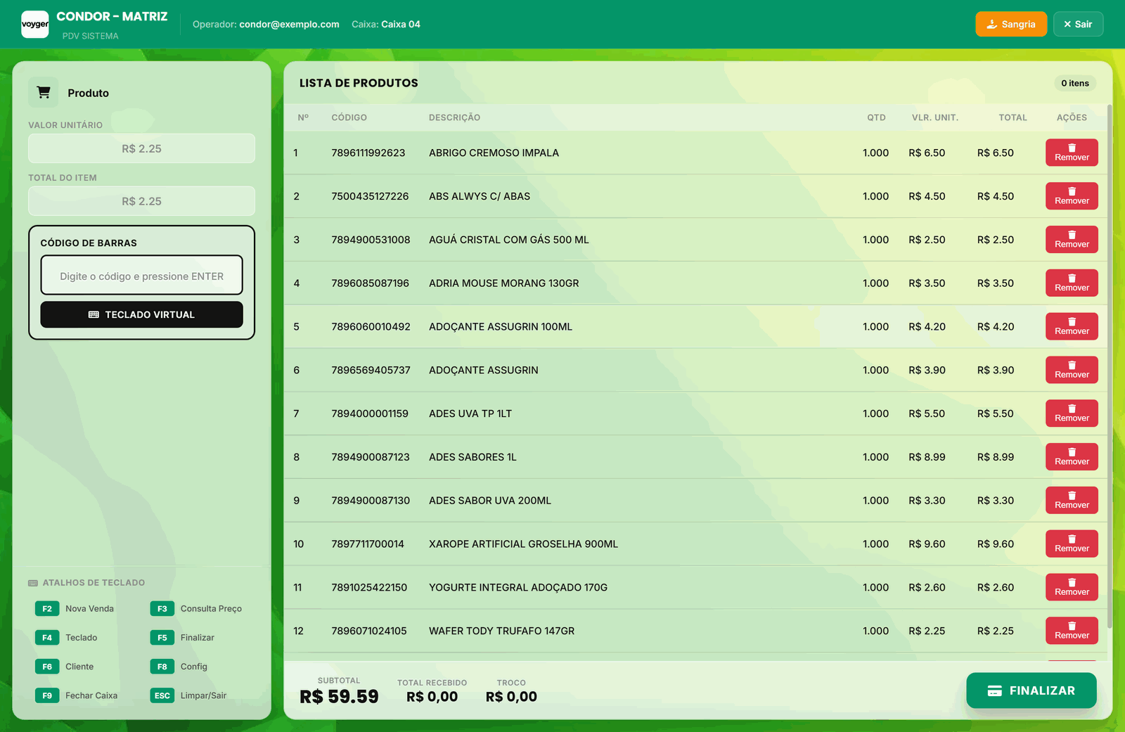Select barcode 7894900531008 in the list

click(x=371, y=240)
